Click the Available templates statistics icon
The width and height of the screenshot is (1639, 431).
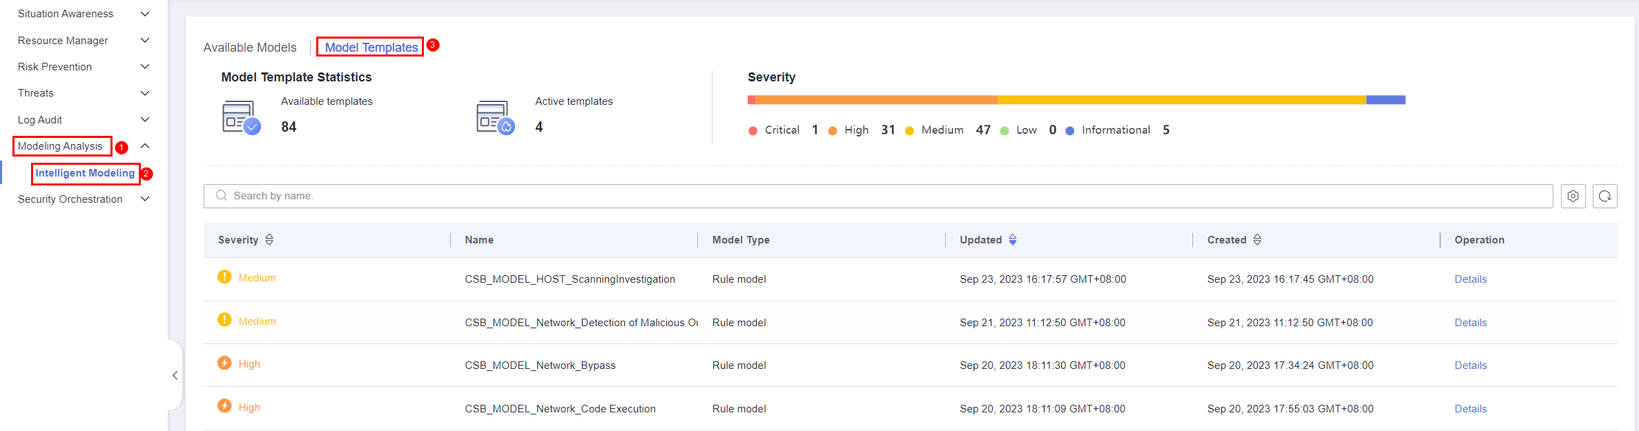click(241, 117)
